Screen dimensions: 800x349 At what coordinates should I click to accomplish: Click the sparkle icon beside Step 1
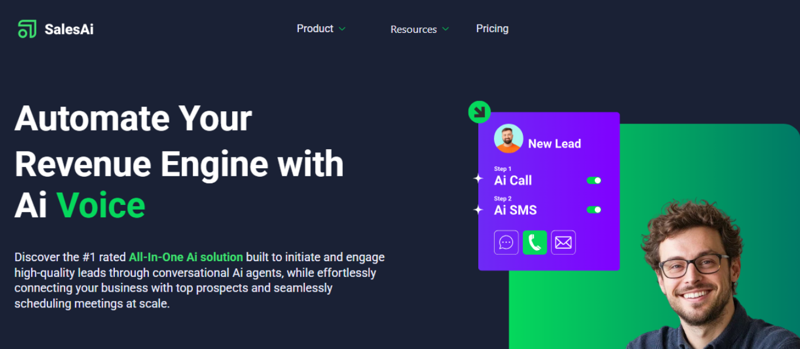[x=476, y=179]
